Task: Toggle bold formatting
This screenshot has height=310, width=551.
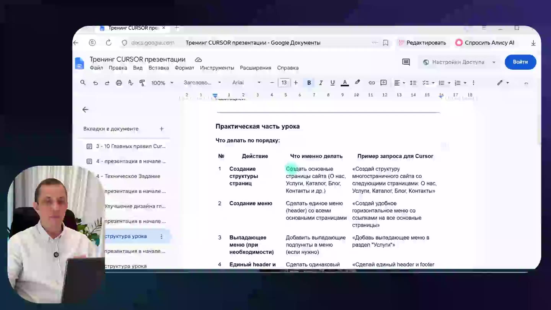Action: click(x=309, y=83)
